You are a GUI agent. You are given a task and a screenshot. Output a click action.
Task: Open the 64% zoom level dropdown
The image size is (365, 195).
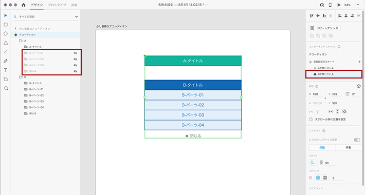358,5
